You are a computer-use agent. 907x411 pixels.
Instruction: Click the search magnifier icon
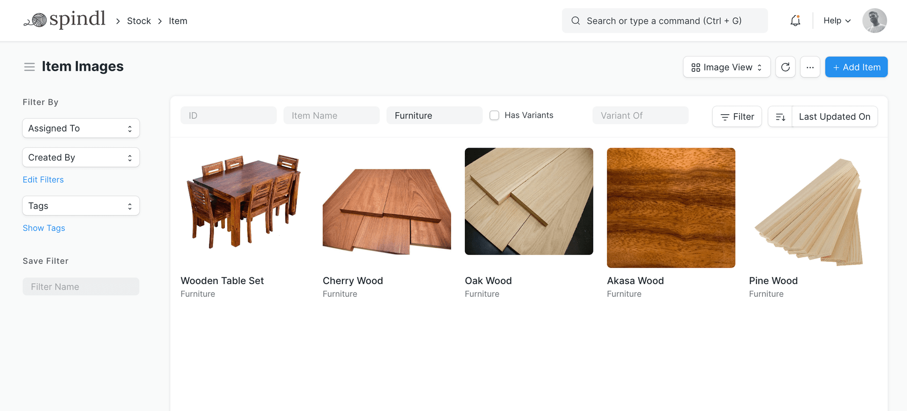(575, 21)
